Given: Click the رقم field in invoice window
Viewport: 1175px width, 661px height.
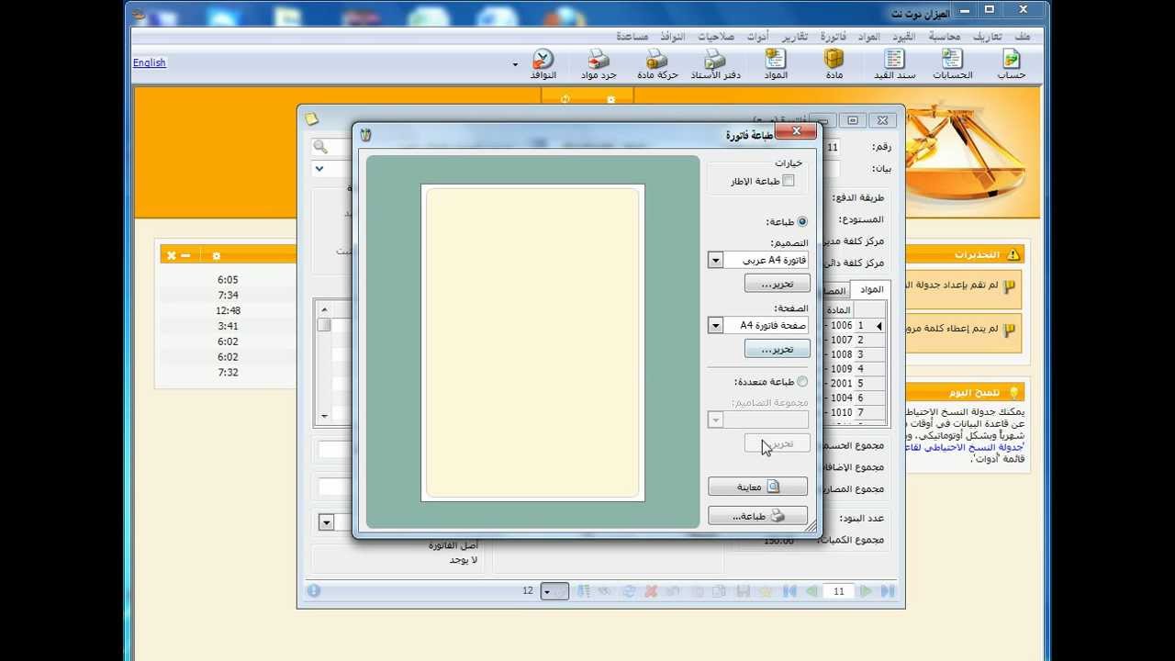Looking at the screenshot, I should coord(832,147).
